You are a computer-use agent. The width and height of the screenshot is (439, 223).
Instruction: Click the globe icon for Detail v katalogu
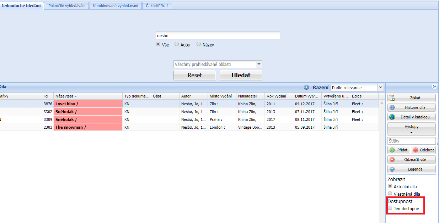click(392, 117)
